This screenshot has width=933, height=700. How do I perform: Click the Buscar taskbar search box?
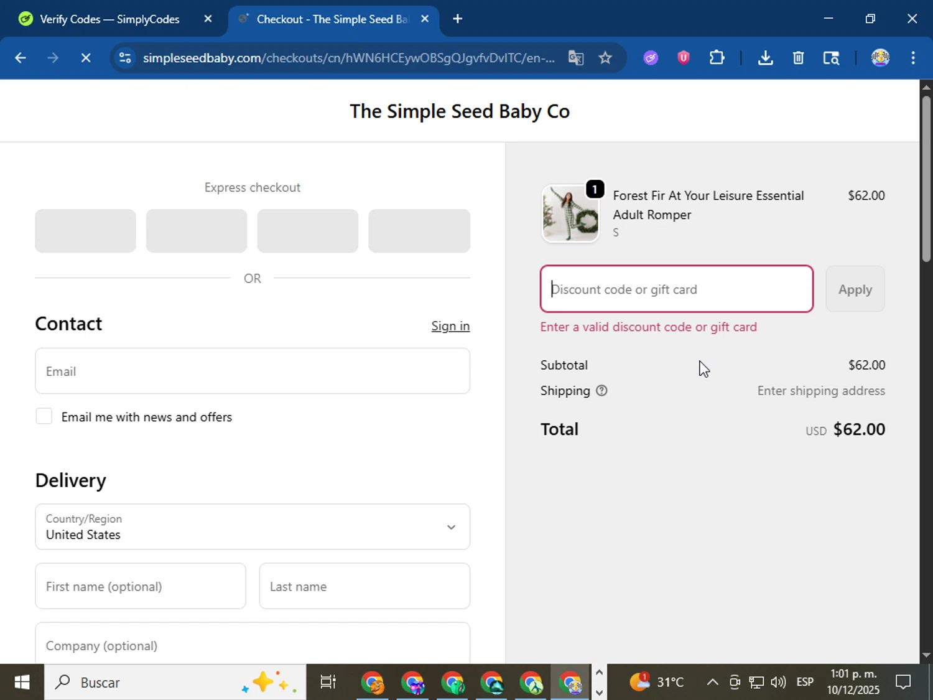point(175,683)
